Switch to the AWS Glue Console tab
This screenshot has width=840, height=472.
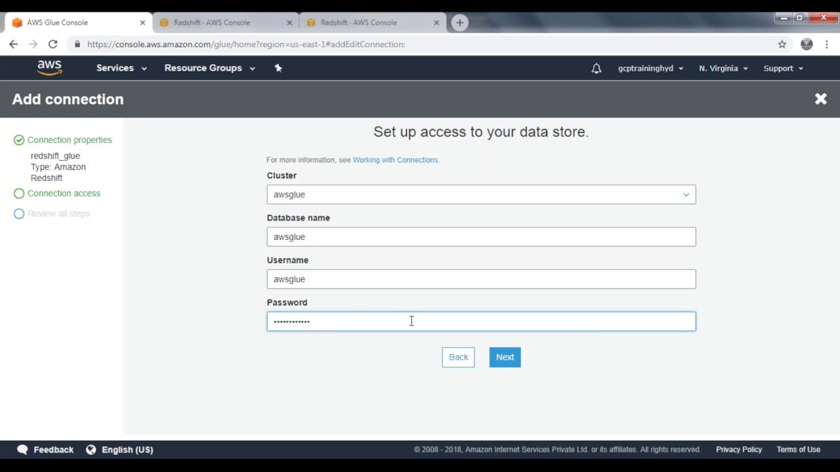pos(77,22)
